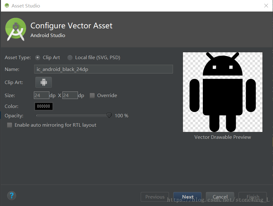Viewport: 273px width, 206px height.
Task: Click the Finish button
Action: [x=253, y=197]
